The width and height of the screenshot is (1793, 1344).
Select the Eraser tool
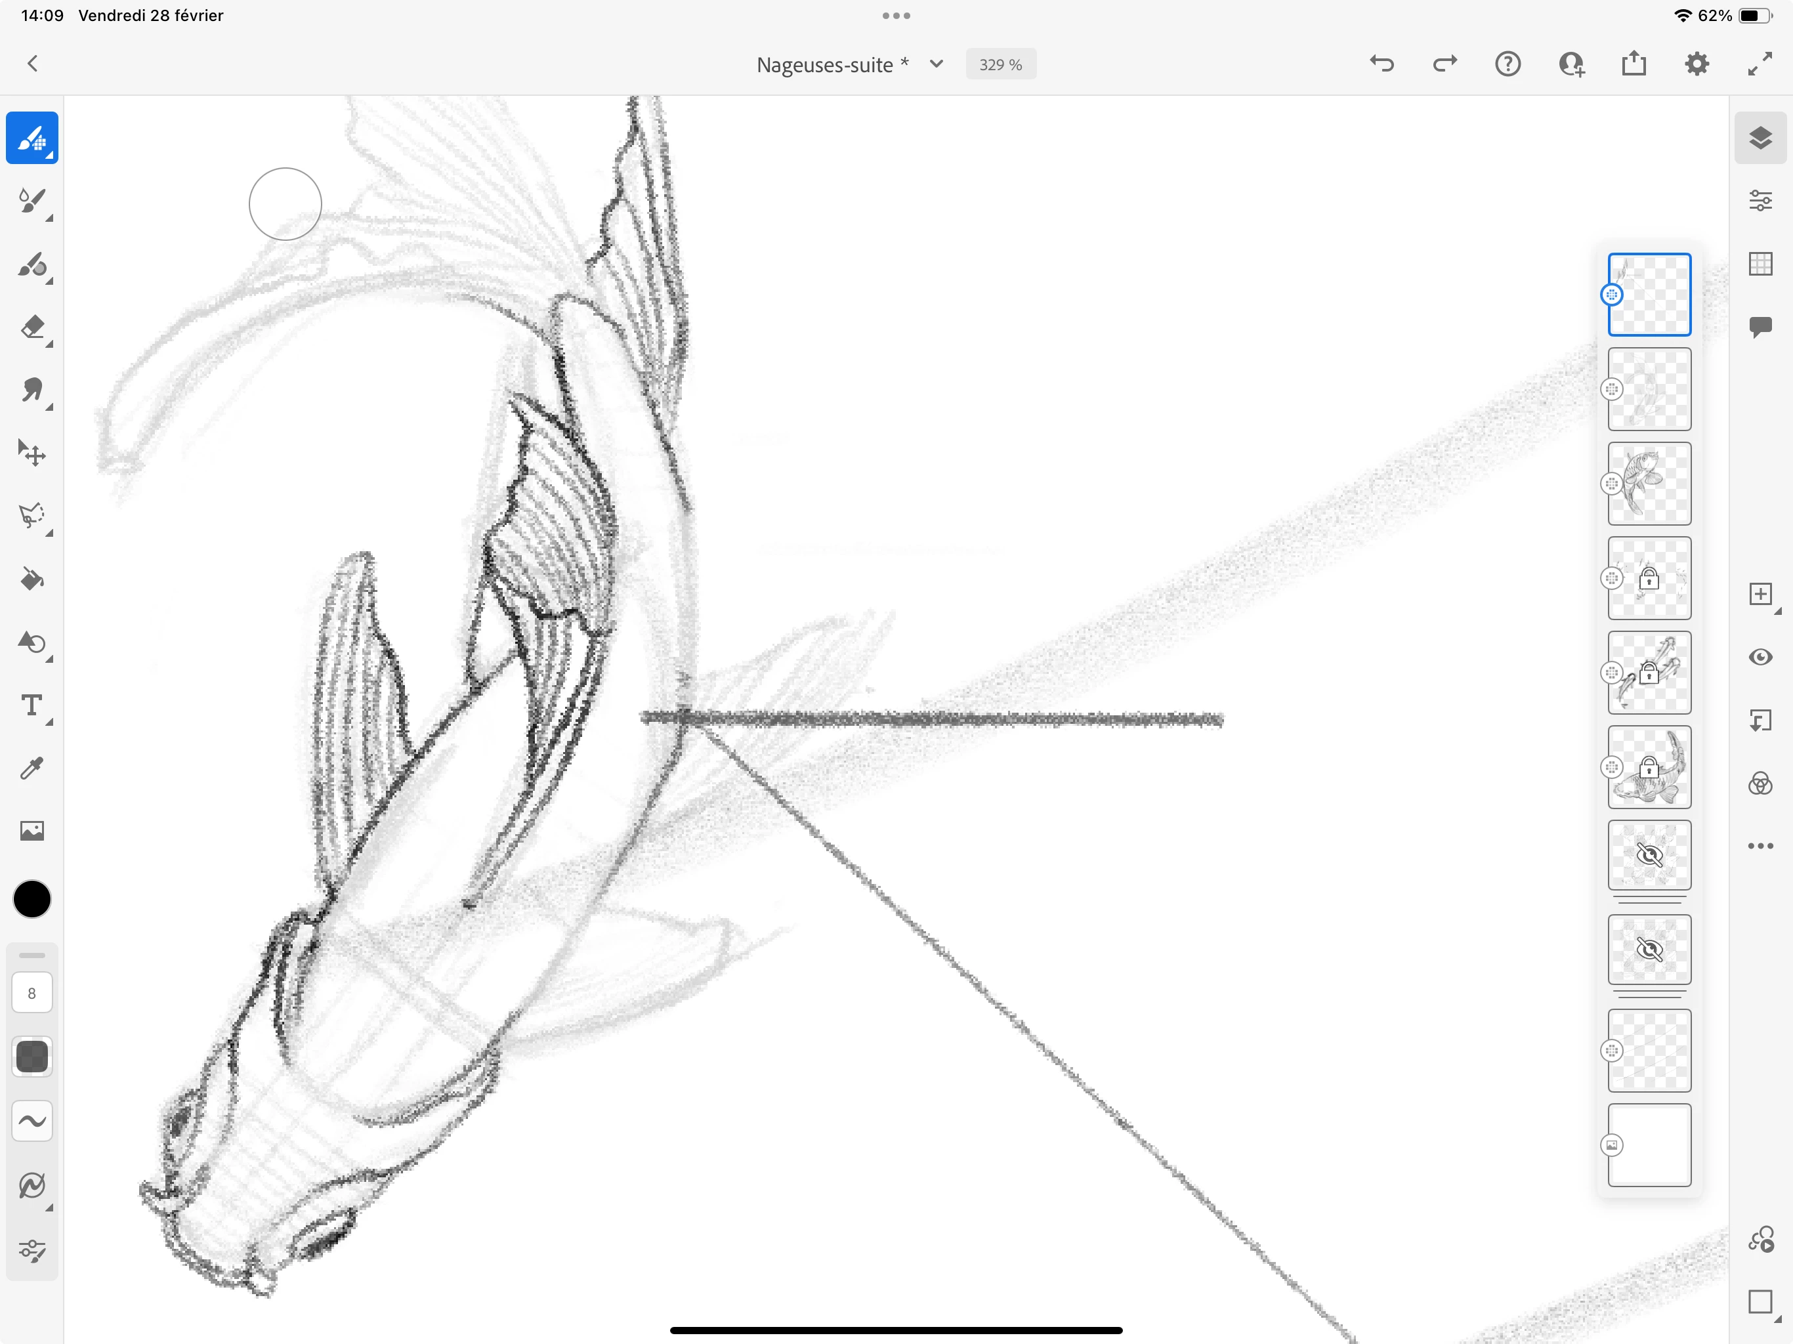click(x=32, y=328)
